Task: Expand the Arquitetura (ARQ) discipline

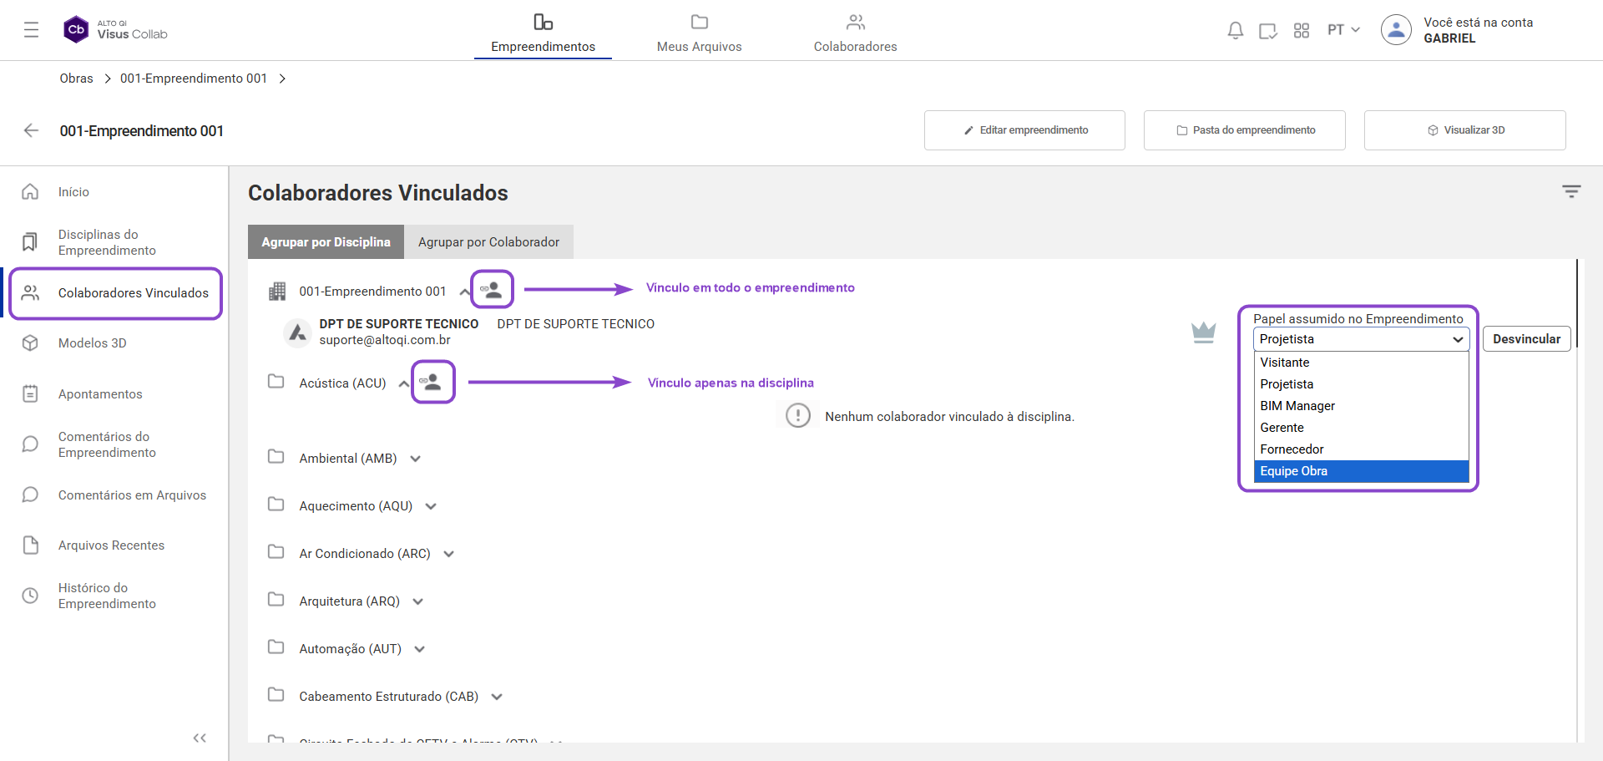Action: 418,601
